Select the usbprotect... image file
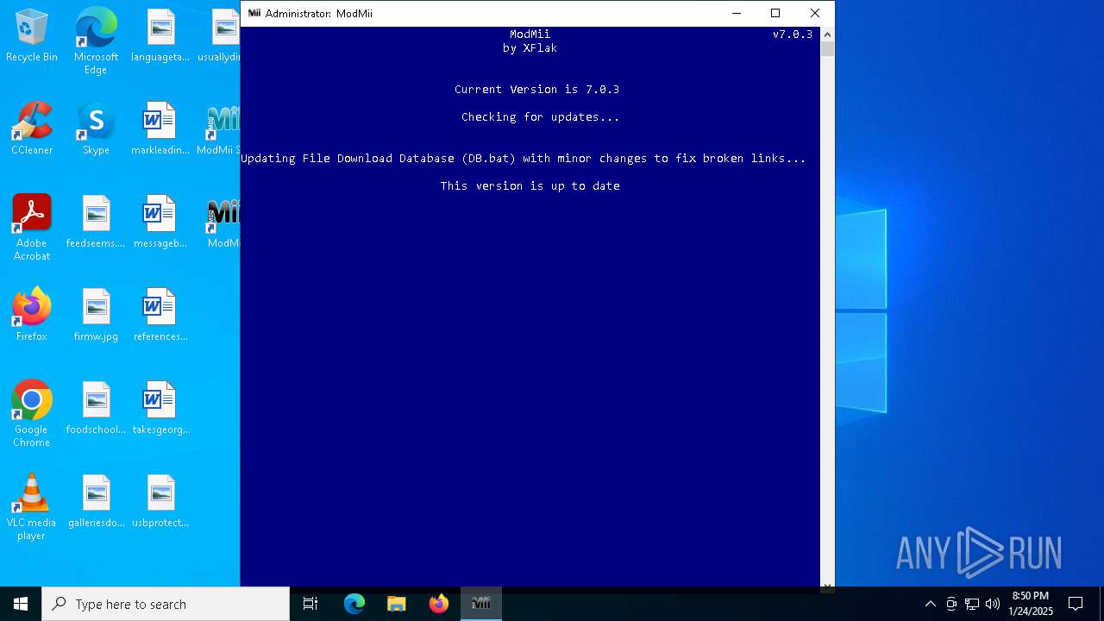The height and width of the screenshot is (621, 1104). point(160,502)
